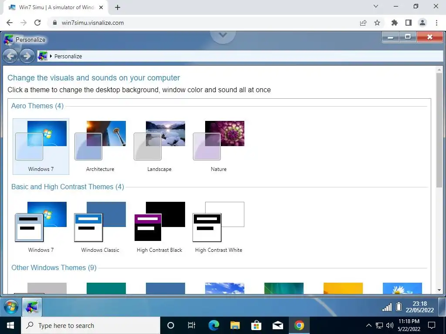Open File Explorer from taskbar

[x=235, y=325]
